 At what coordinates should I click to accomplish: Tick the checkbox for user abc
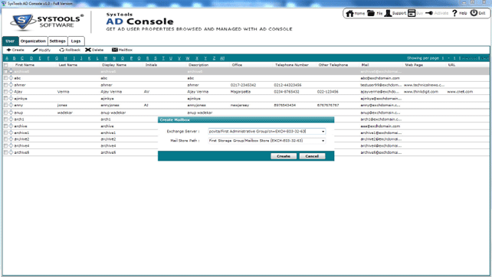click(x=5, y=78)
